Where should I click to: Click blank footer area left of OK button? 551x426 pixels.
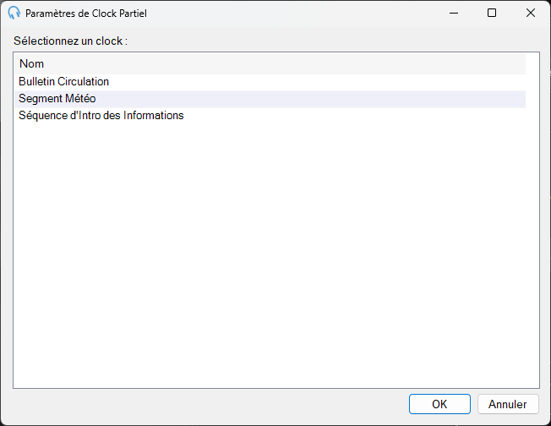[210, 404]
